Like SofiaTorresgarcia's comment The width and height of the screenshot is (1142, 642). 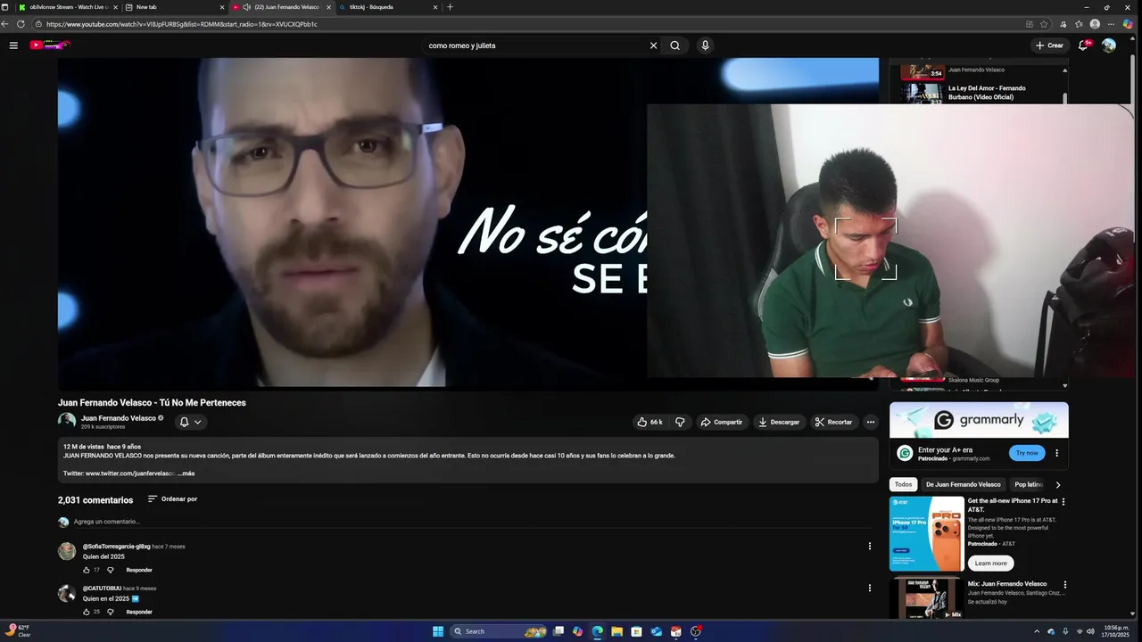pyautogui.click(x=87, y=570)
